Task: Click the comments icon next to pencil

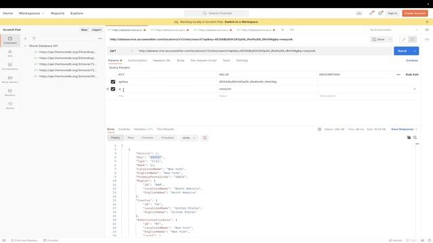Action: click(x=412, y=39)
